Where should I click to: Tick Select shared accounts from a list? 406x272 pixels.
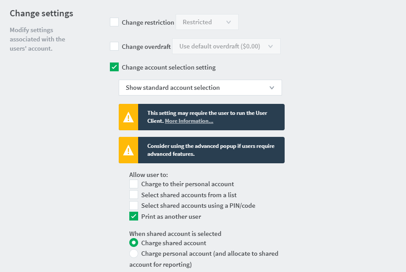click(x=134, y=195)
